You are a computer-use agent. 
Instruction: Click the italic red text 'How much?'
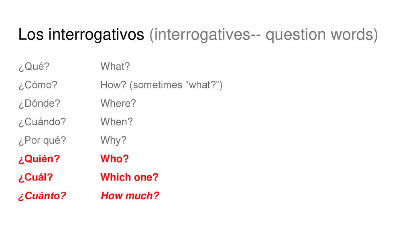[130, 196]
